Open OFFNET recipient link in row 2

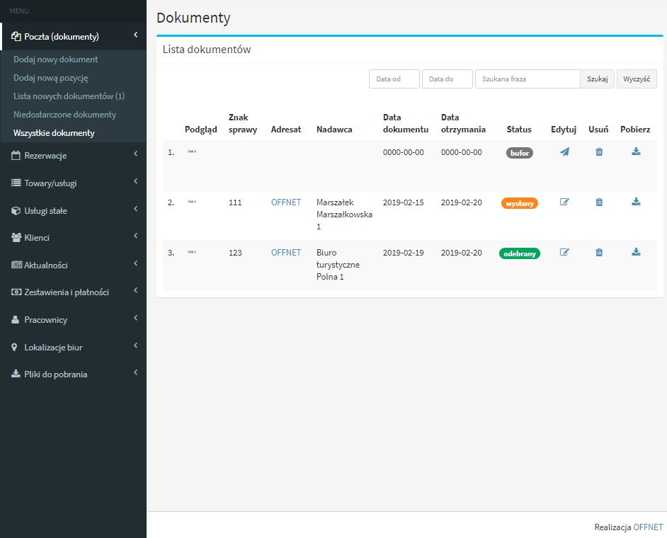point(286,202)
